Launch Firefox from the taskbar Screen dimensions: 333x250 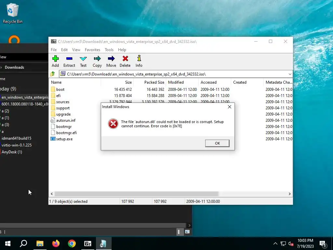tap(56, 243)
